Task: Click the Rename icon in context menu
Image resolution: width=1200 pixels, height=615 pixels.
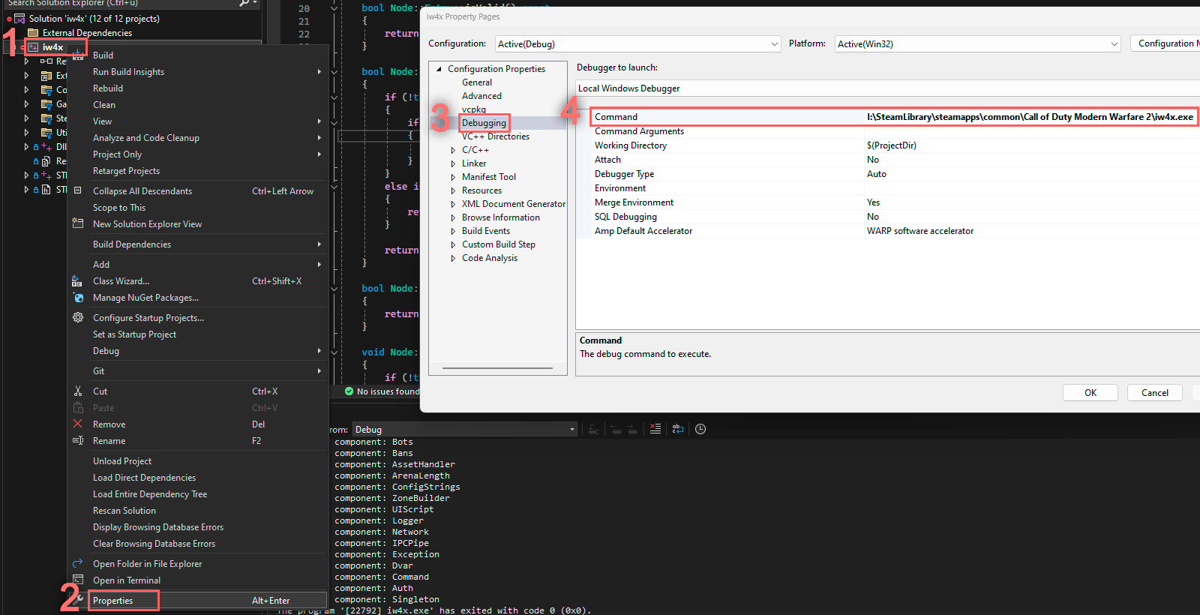Action: click(78, 440)
